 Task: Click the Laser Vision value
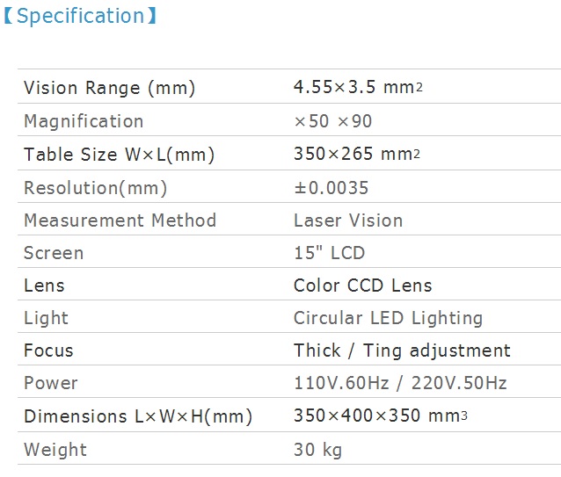[348, 220]
